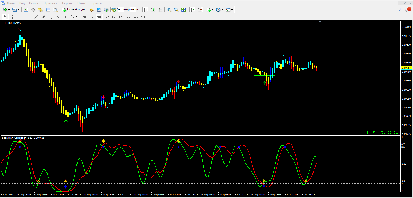413x198 pixels.
Task: Zoom out on the chart
Action: 176,10
